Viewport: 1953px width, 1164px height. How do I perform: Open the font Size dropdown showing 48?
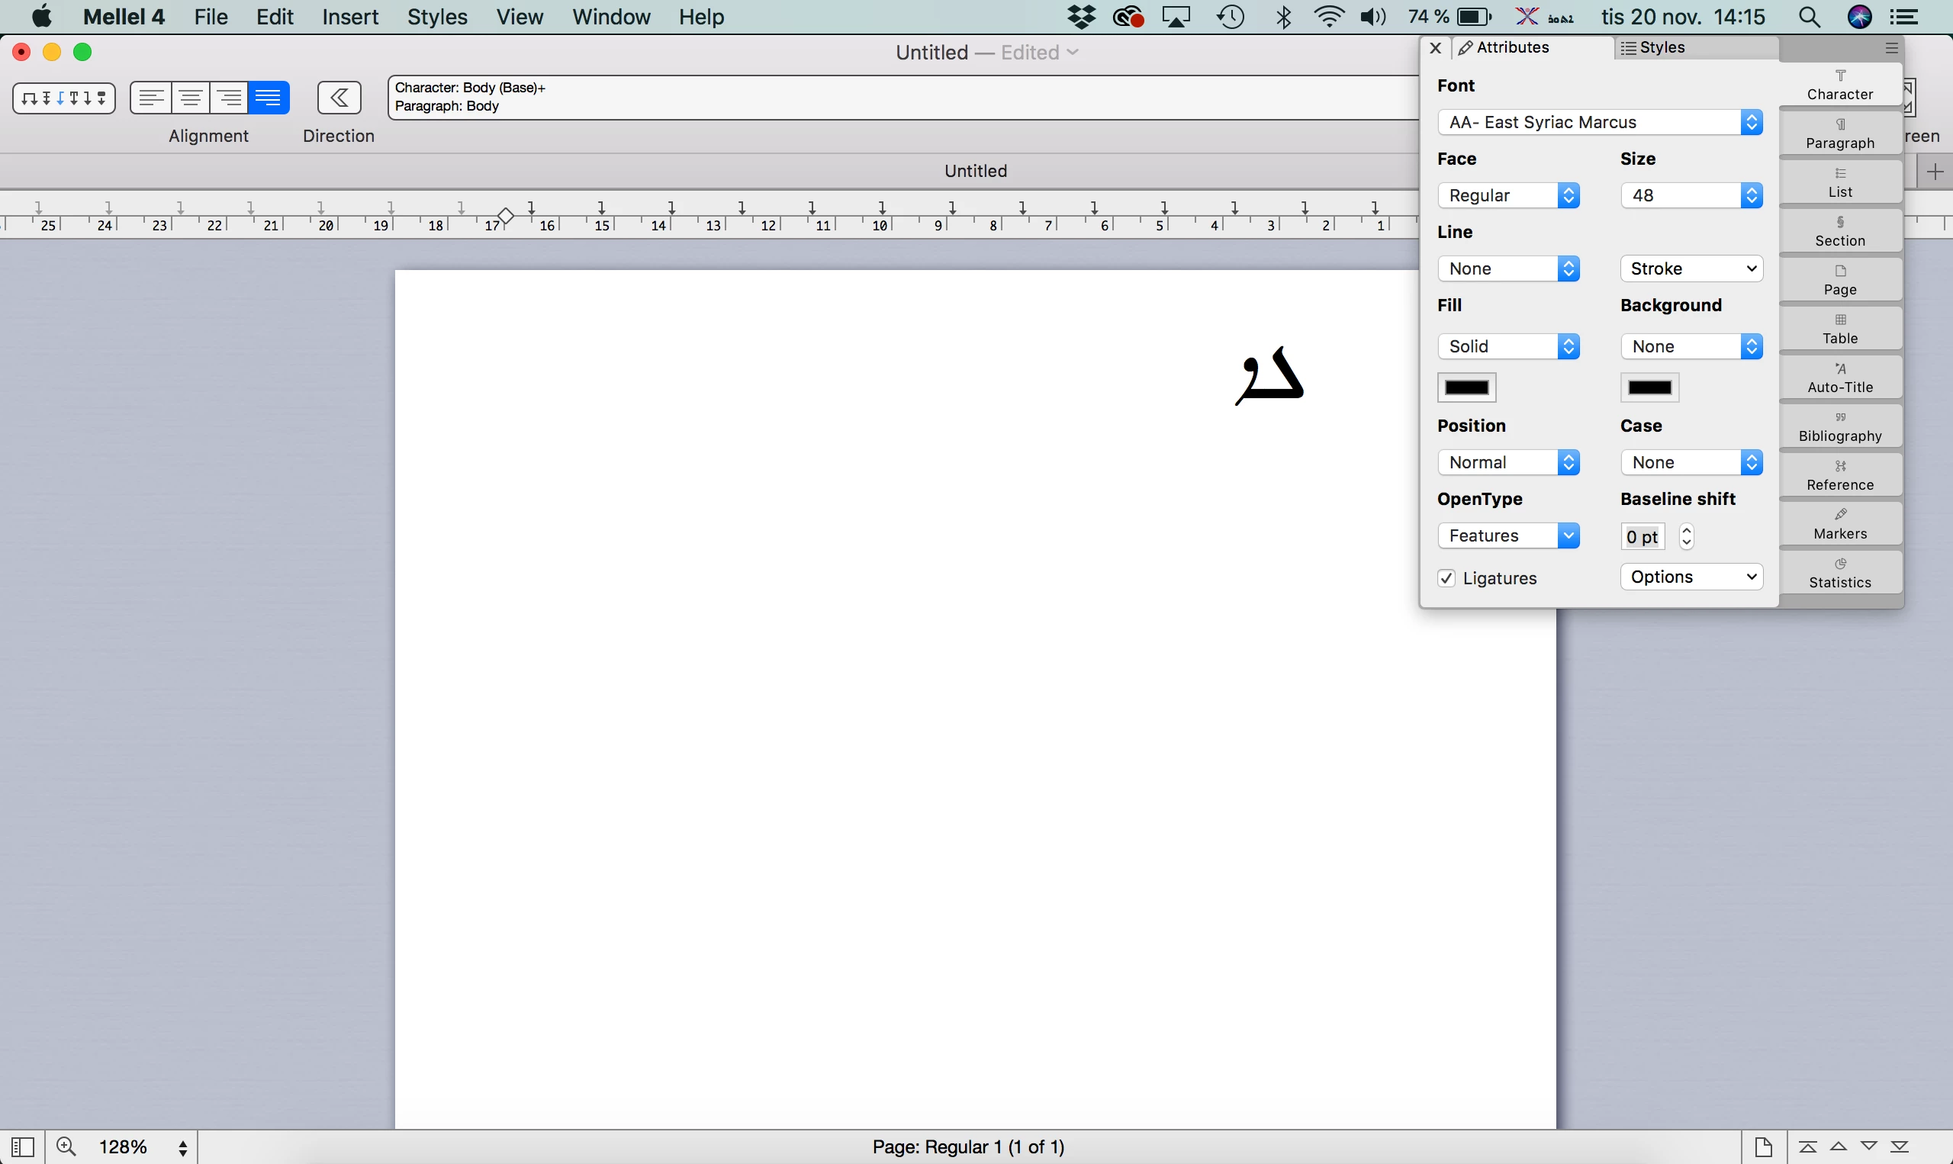(x=1691, y=195)
